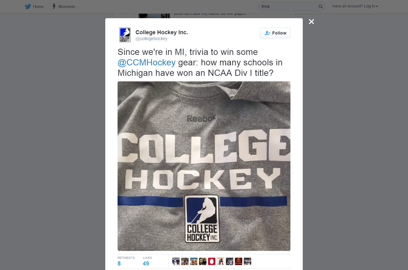Open Moments via the lightning bolt icon
Viewport: 408px width, 270px height.
[54, 6]
